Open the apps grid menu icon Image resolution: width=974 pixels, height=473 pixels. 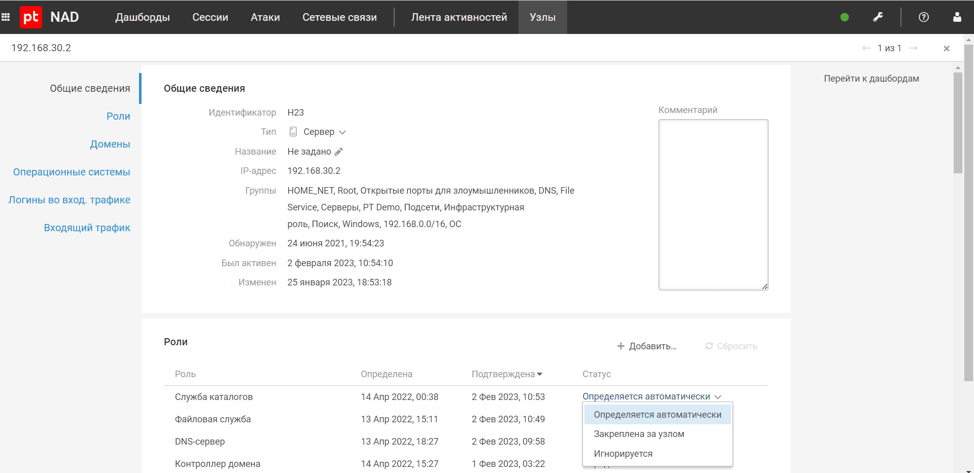point(6,17)
